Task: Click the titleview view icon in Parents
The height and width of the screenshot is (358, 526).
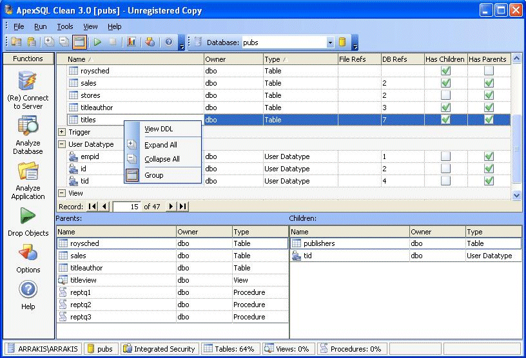Action: 63,280
